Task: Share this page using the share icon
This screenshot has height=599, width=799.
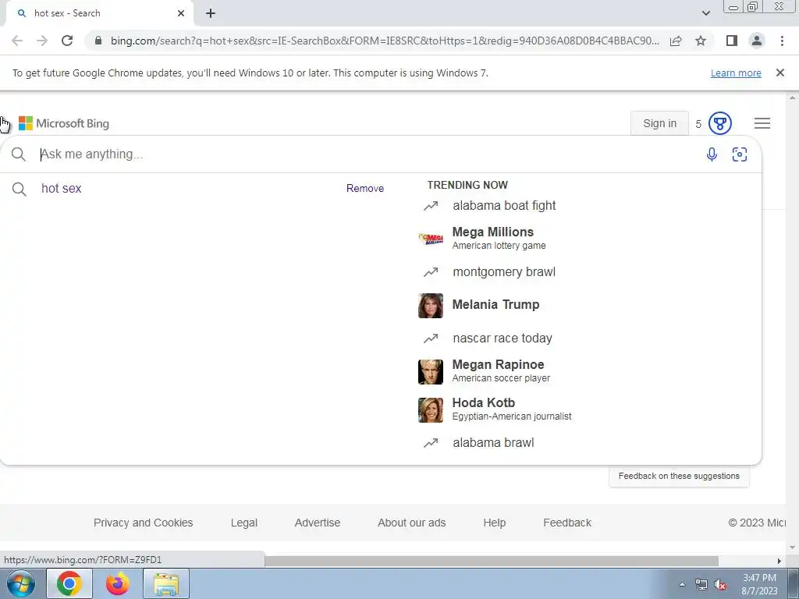Action: (676, 41)
